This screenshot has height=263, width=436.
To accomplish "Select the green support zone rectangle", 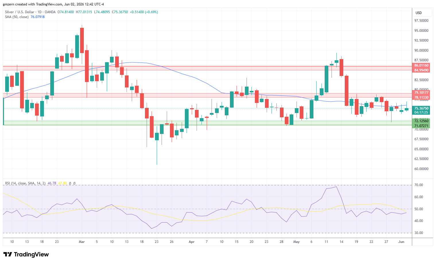I will click(208, 123).
